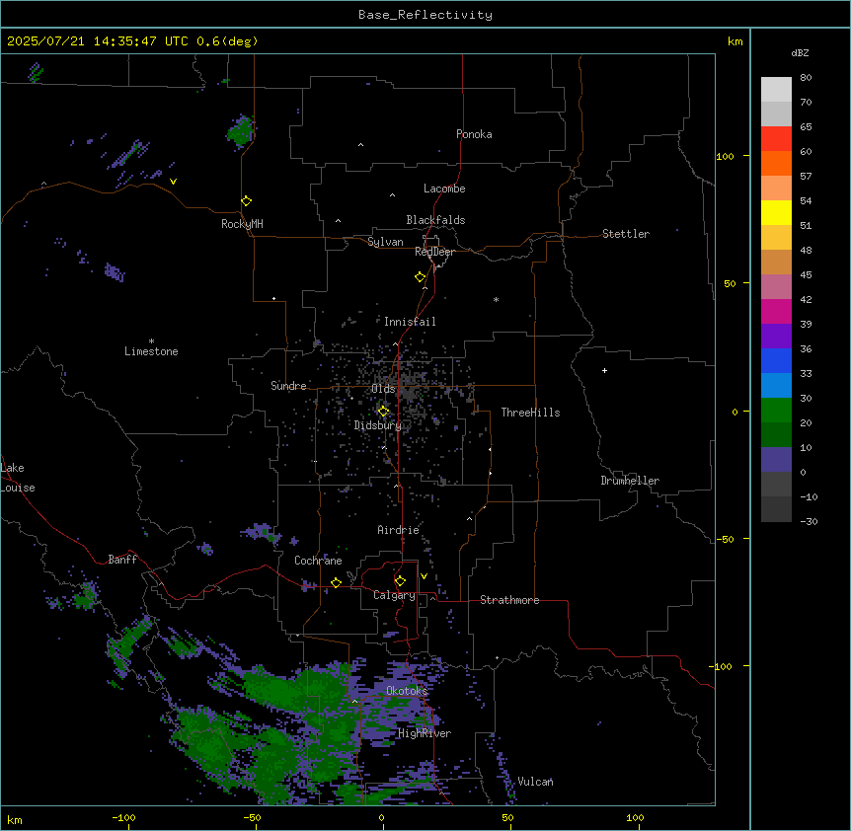Click the white caret marker left of Lacombe

click(392, 194)
